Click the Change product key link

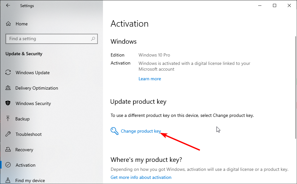tap(140, 131)
